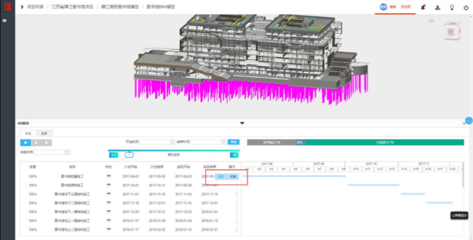Click the 图书馆BIM模型 breadcrumb
473x240 pixels.
coord(160,7)
